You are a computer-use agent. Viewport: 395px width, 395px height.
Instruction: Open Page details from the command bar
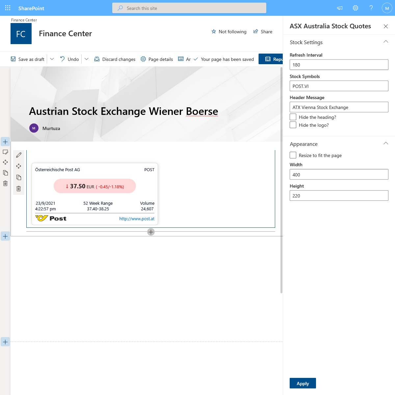point(157,59)
